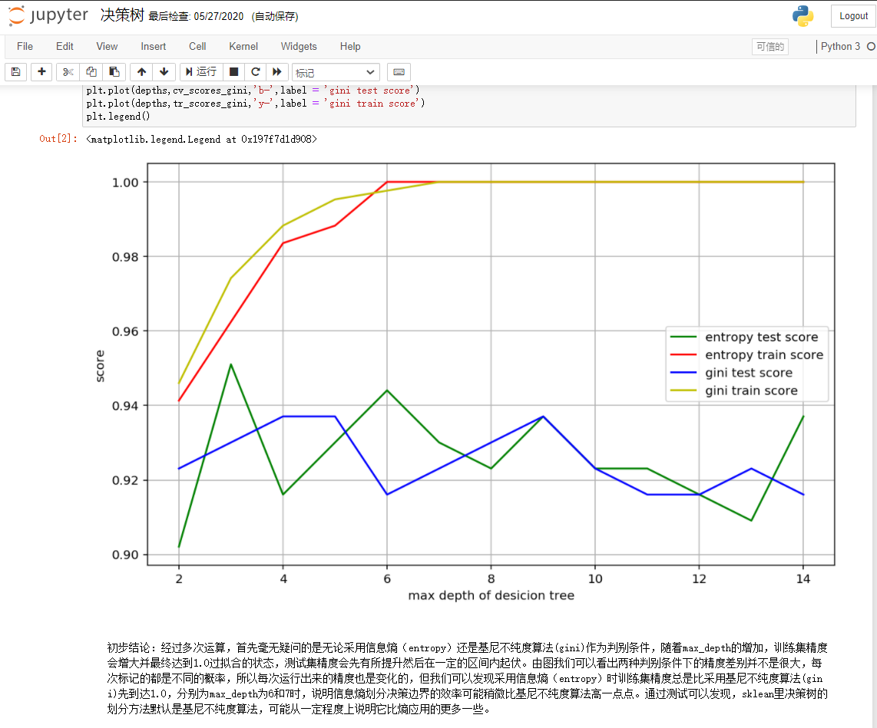Click the Logout button
Screen dimensions: 877x728
pos(853,16)
